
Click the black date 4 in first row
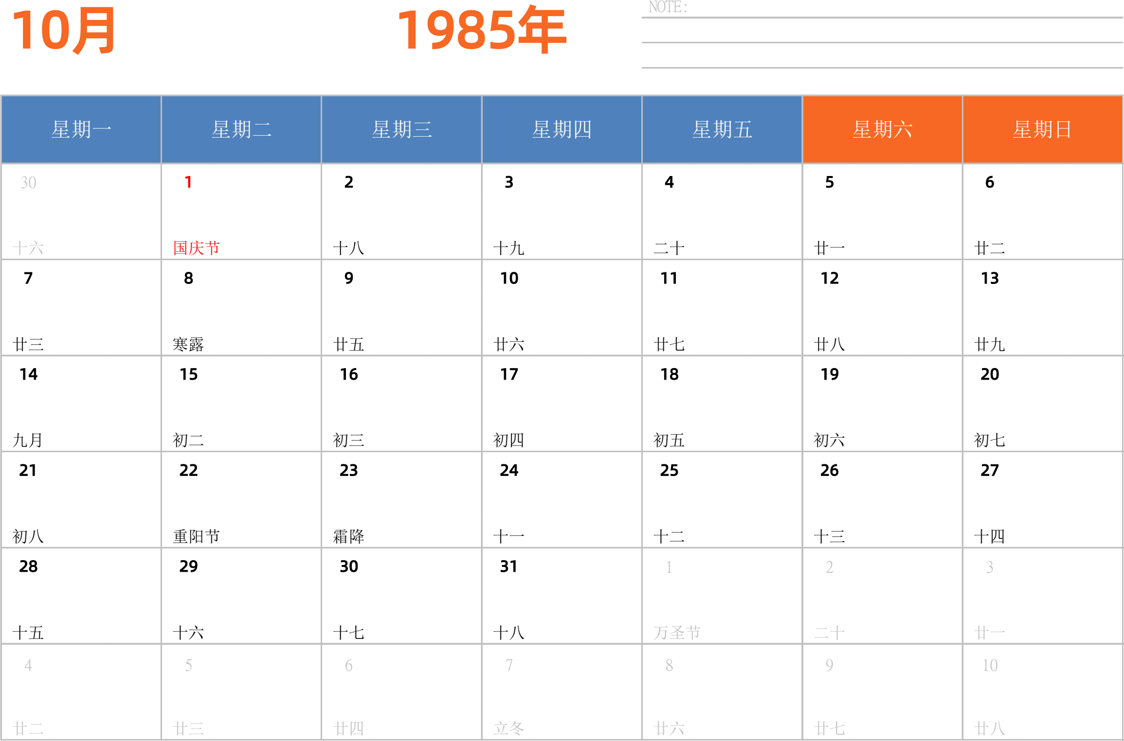(x=670, y=182)
